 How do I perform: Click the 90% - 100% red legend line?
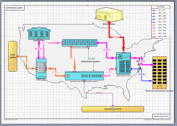(x=154, y=37)
